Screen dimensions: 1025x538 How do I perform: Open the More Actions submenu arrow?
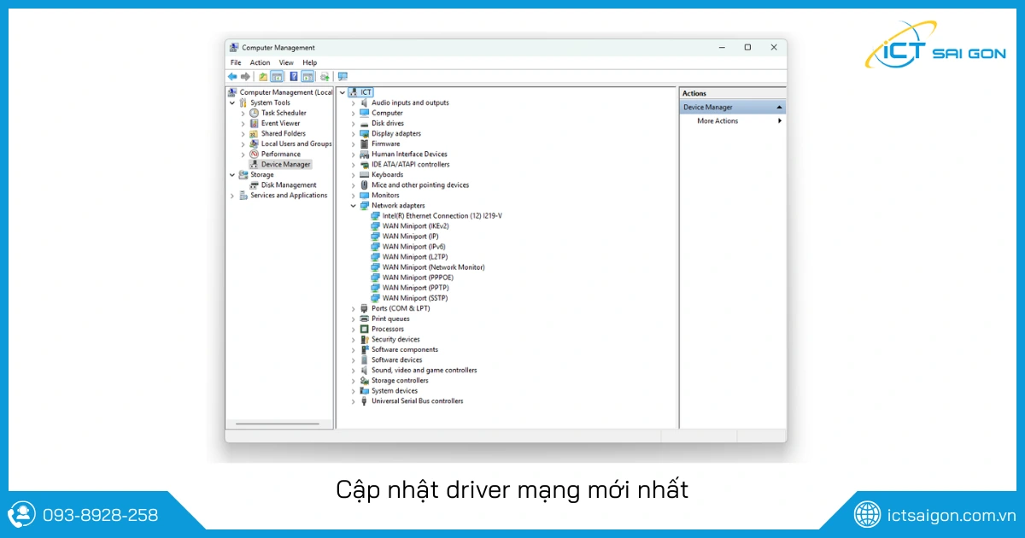[x=779, y=120]
